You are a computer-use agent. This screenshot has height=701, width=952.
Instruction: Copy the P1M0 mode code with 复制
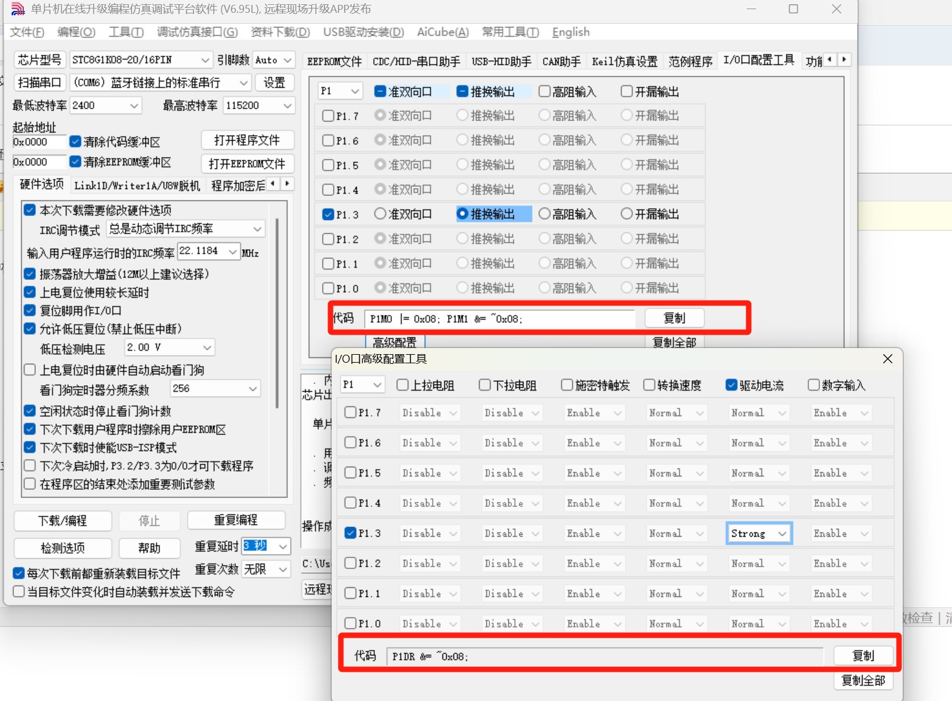[x=674, y=318]
